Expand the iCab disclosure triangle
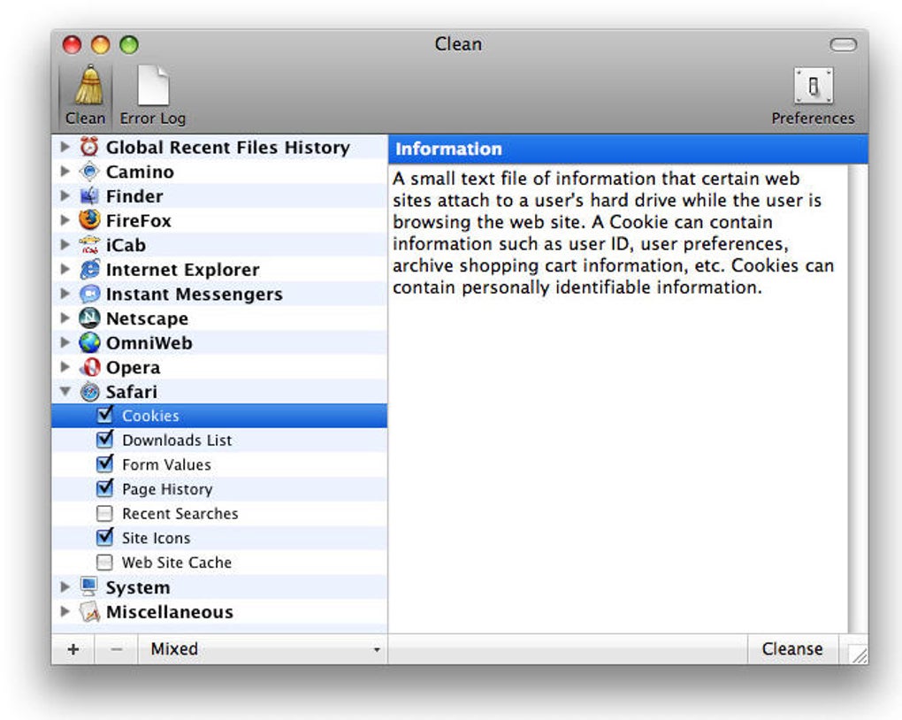The image size is (902, 720). [x=65, y=245]
